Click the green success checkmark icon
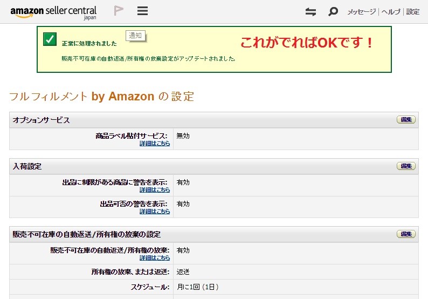 [50, 39]
